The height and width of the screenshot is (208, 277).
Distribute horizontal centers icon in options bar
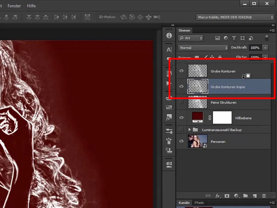point(65,17)
